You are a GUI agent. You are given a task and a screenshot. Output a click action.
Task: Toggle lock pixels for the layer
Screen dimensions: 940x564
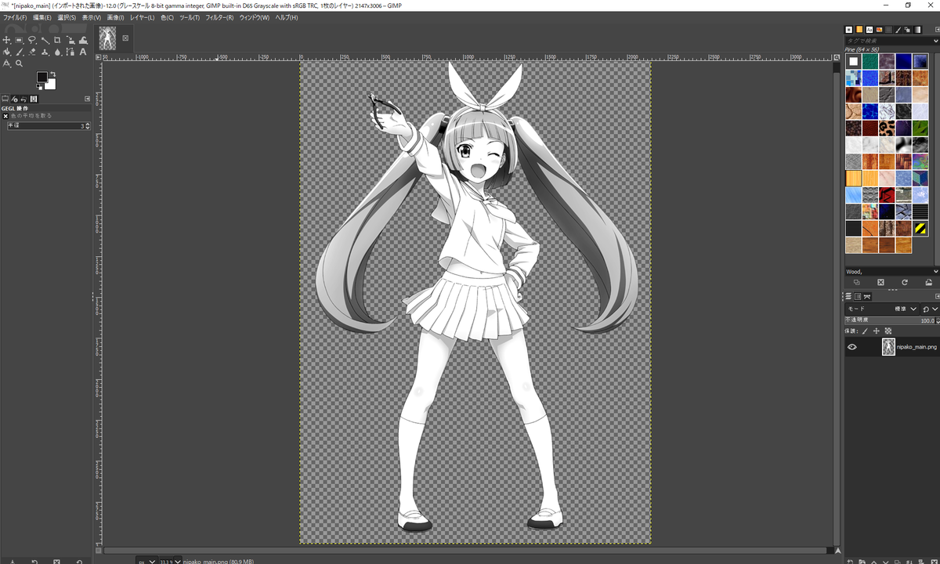pos(865,331)
